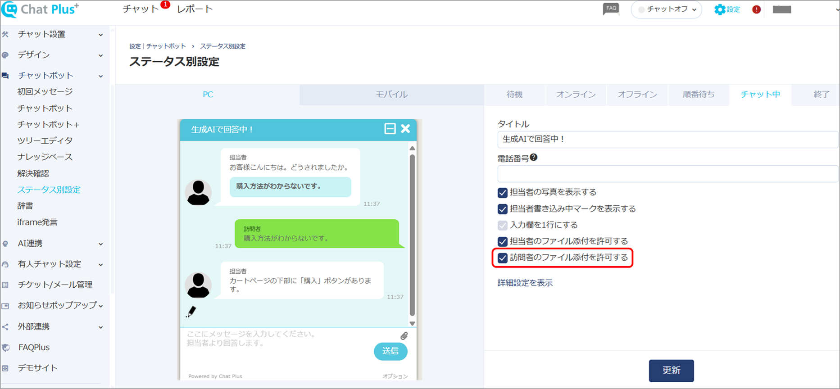Minimize the chat preview widget
Screen dimensions: 840x389
390,129
